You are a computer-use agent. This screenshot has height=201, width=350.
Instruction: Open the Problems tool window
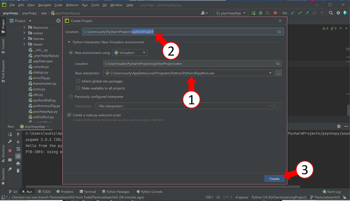tap(65, 191)
